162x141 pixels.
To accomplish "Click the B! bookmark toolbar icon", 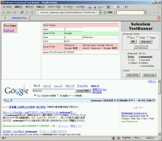I will [x=117, y=7].
